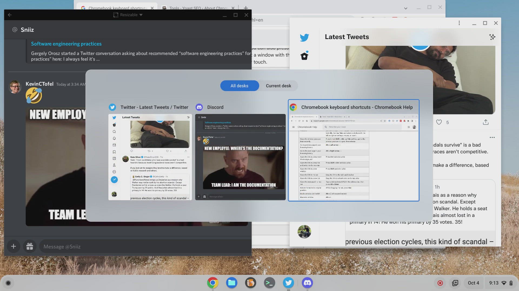The image size is (519, 291).
Task: Toggle the Latest Tweets sparkle icon
Action: [492, 37]
